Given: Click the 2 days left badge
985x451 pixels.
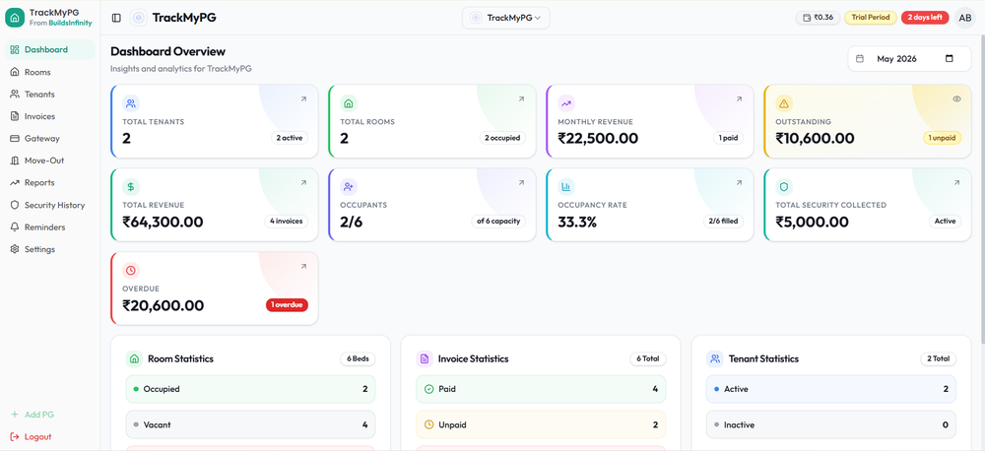Looking at the screenshot, I should [x=925, y=18].
